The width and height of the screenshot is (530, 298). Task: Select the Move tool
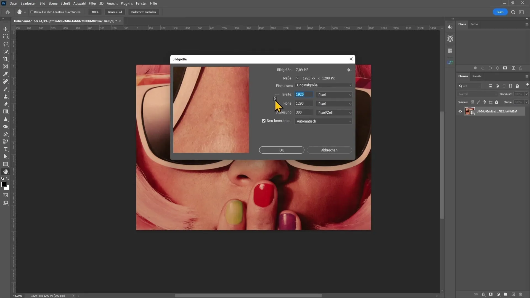pos(6,29)
